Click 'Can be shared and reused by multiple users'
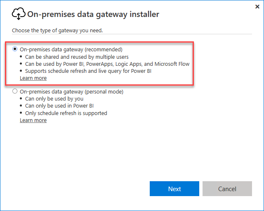The height and width of the screenshot is (211, 264). tap(77, 57)
